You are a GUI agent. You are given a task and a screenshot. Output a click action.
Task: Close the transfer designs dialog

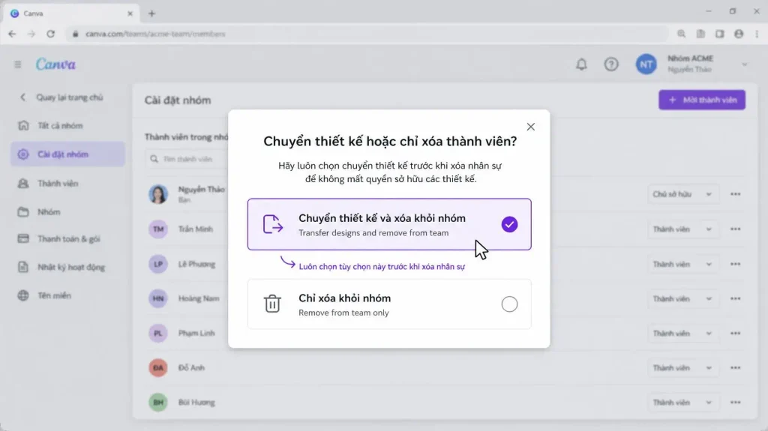(530, 127)
